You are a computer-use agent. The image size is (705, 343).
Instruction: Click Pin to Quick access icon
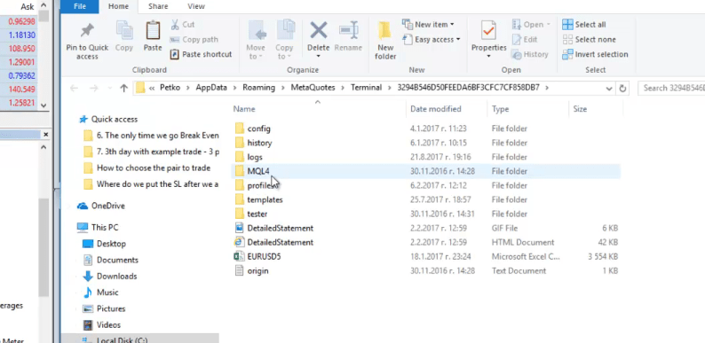pos(87,30)
